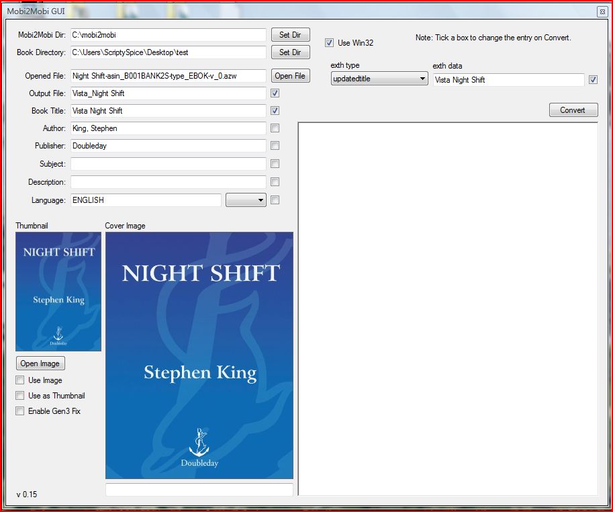Viewport: 613px width, 512px height.
Task: Click the Opened File name field
Action: [168, 76]
